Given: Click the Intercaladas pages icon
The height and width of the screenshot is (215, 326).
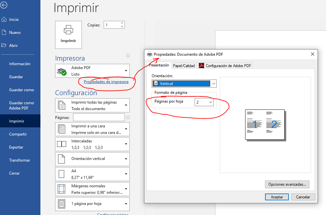Looking at the screenshot, I should [62, 144].
